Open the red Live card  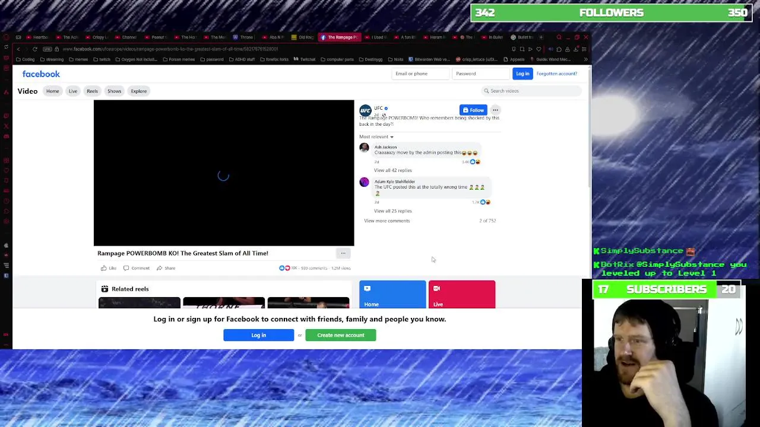tap(462, 295)
